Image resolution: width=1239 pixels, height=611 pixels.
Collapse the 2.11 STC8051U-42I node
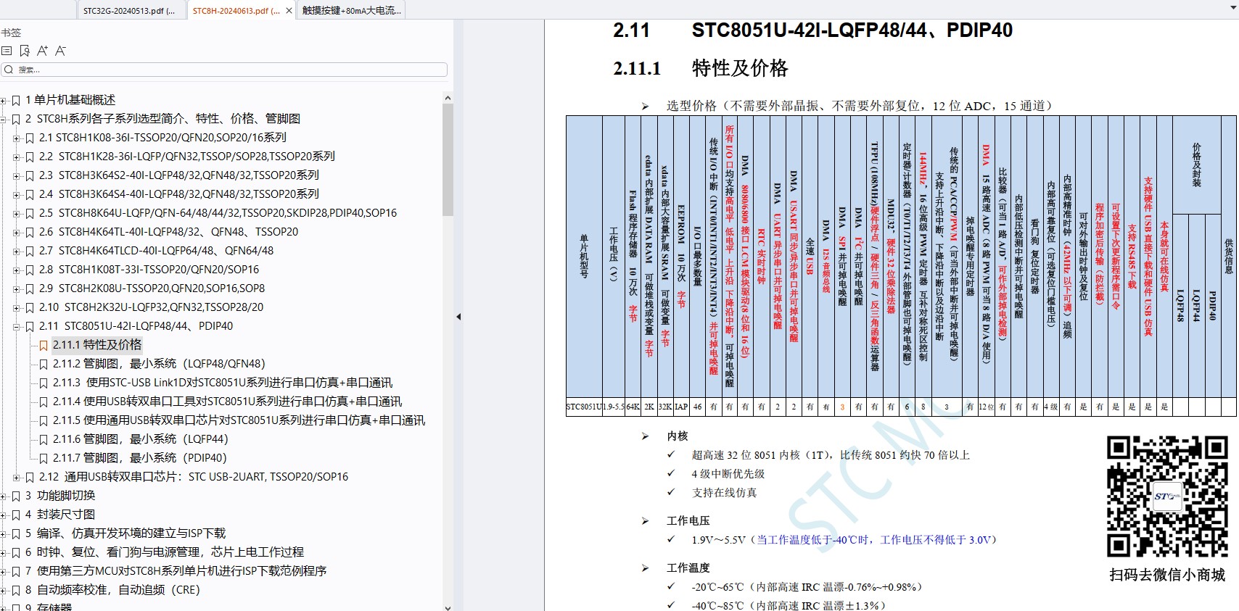(17, 326)
